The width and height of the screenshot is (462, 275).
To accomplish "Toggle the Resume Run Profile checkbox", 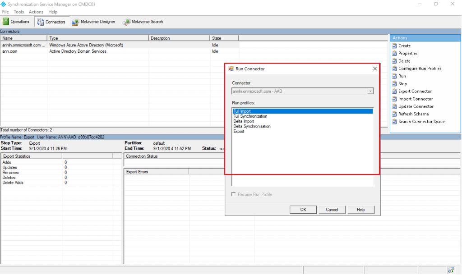I will point(234,194).
